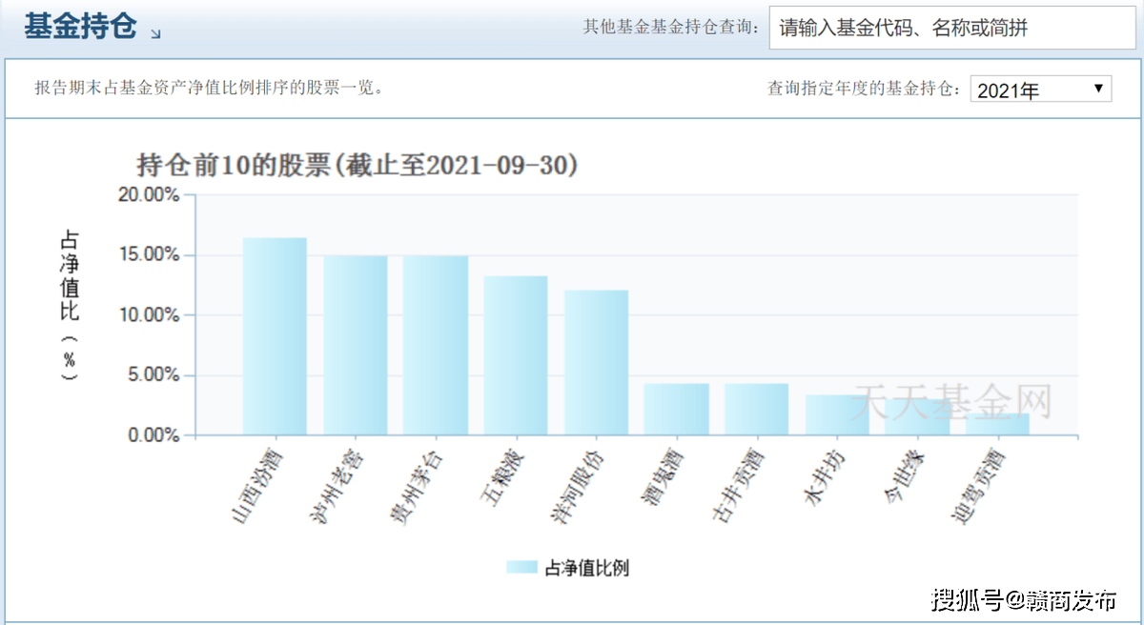Screen dimensions: 1144x625
Task: Click the chart title 持仓前10的股票
Action: pyautogui.click(x=357, y=165)
